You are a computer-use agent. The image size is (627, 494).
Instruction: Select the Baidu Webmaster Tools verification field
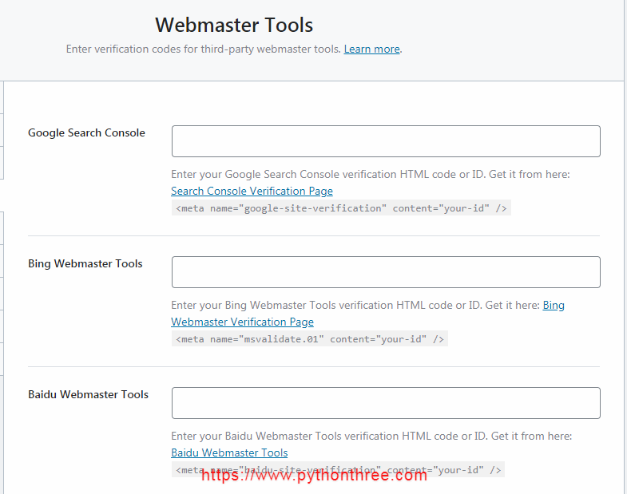click(x=386, y=403)
